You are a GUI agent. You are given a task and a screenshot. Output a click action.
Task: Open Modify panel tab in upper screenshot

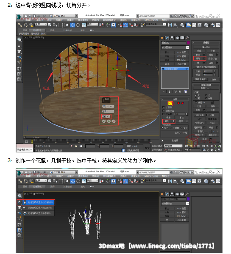coord(167,38)
